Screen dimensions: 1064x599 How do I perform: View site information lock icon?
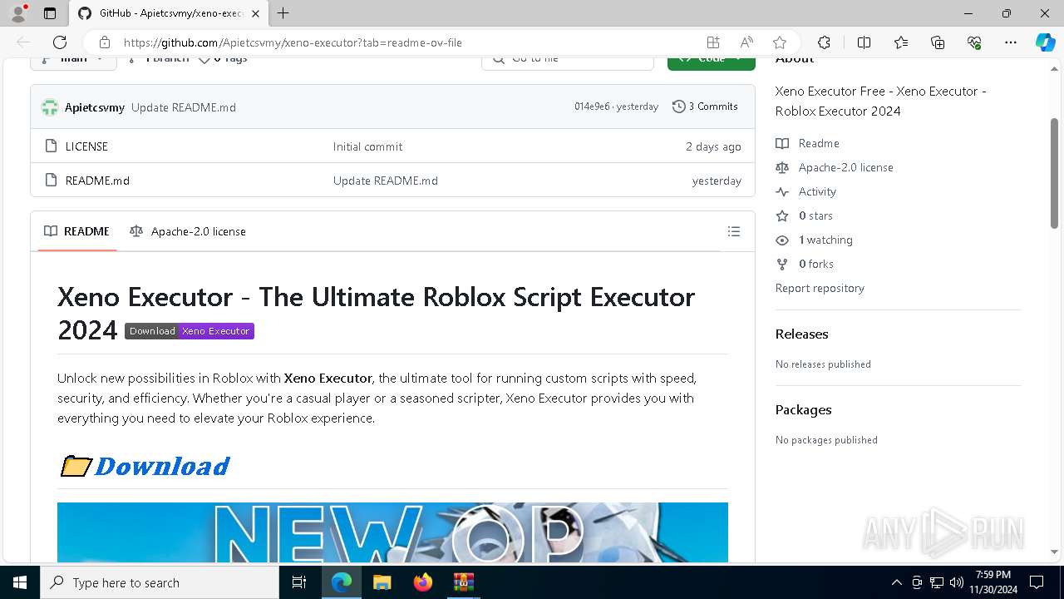105,42
